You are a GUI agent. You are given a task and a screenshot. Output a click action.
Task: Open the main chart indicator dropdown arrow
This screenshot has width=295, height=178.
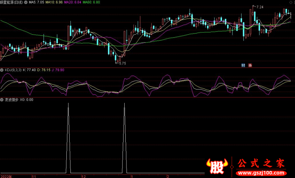(x=25, y=2)
